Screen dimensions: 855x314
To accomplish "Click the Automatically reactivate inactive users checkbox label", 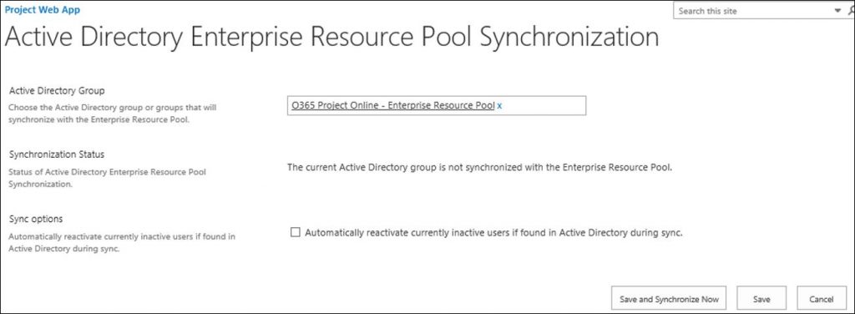I will pyautogui.click(x=493, y=233).
